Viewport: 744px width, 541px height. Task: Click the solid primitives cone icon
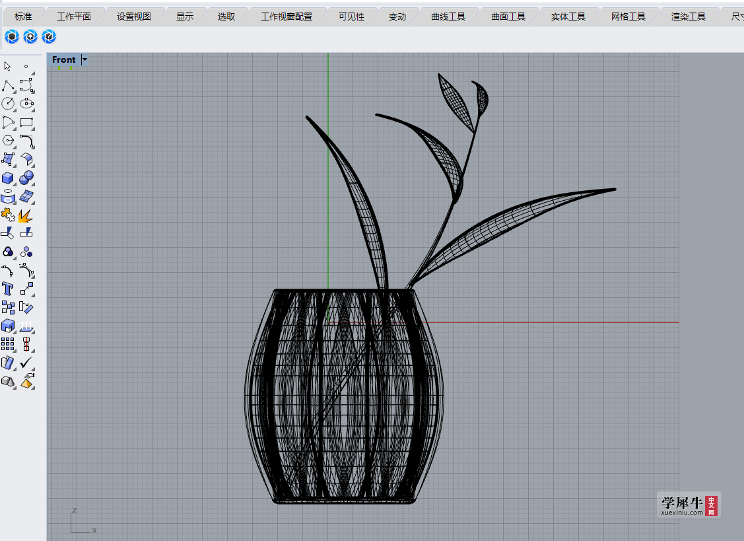[8, 381]
